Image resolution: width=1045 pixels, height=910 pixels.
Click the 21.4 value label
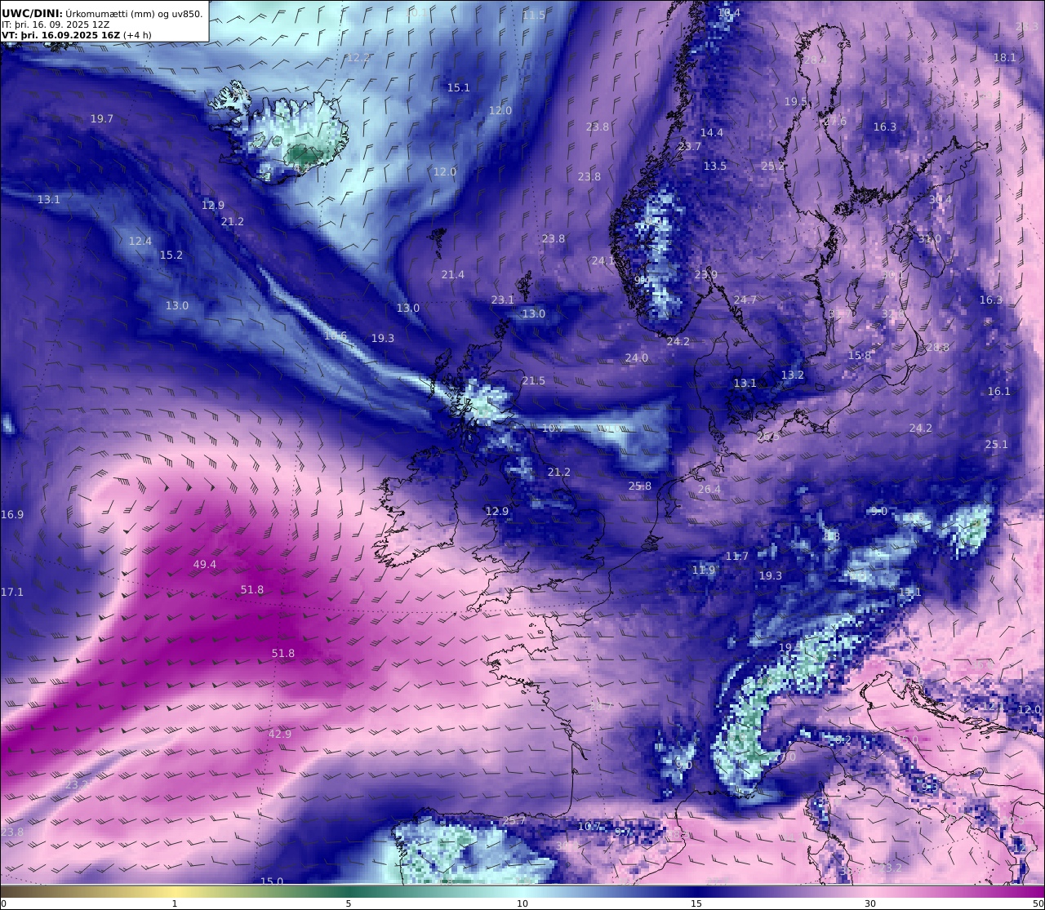coord(453,274)
